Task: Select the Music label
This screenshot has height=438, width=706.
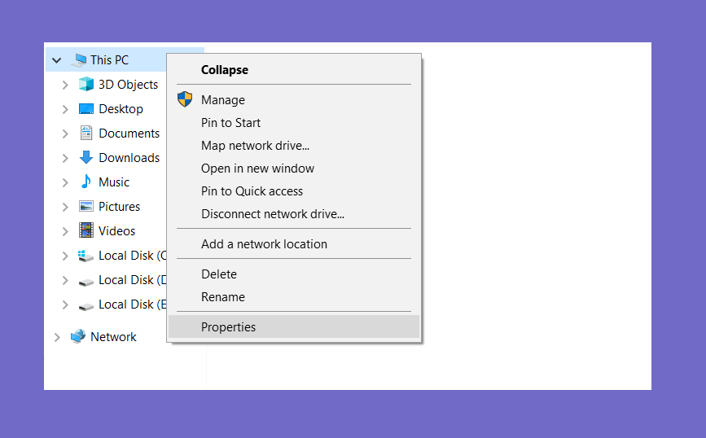Action: point(114,182)
